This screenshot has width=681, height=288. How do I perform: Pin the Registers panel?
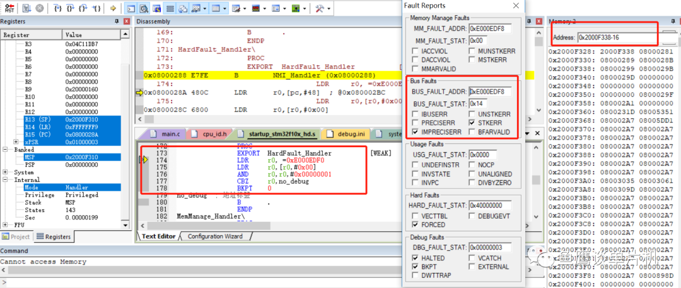[117, 21]
